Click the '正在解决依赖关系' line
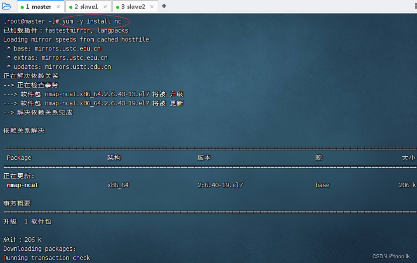Image resolution: width=417 pixels, height=263 pixels. tap(31, 76)
